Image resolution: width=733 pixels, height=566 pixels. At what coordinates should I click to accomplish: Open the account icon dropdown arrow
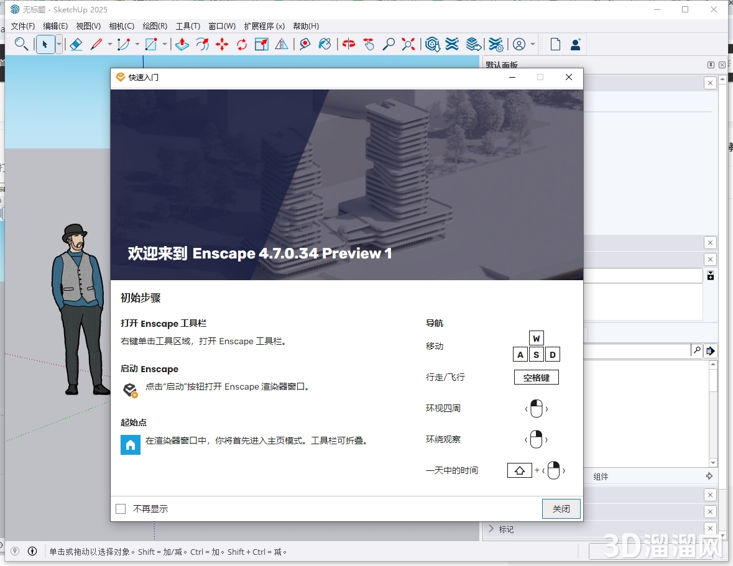click(x=533, y=44)
